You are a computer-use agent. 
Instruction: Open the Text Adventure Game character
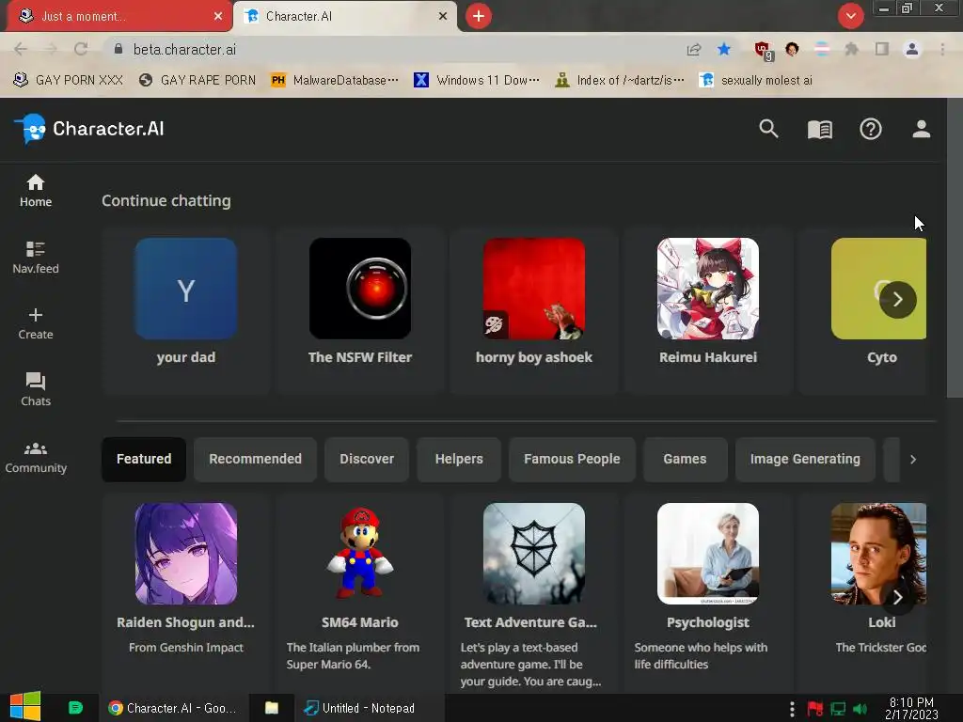click(x=534, y=592)
